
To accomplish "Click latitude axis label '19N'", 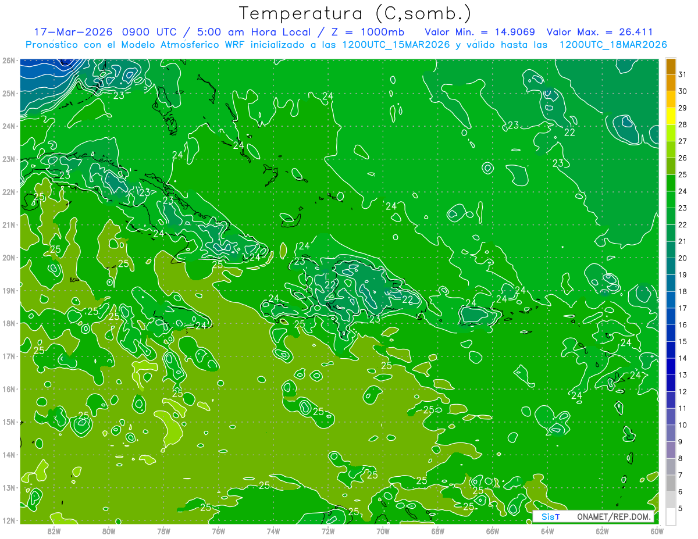I will tap(8, 291).
